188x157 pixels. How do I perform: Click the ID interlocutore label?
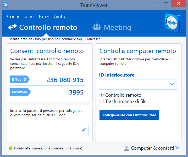coord(117,75)
